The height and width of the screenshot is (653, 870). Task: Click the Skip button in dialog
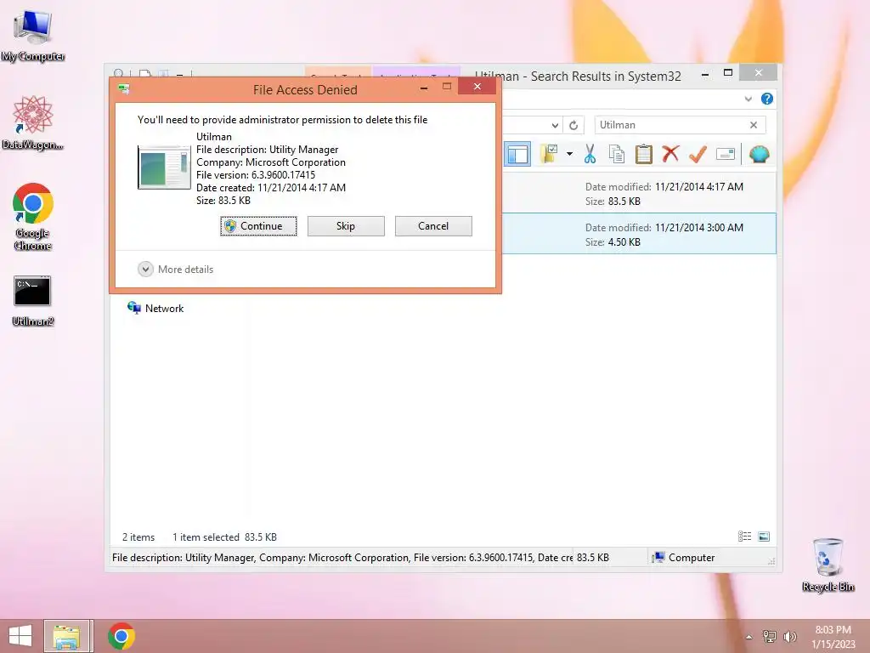pos(346,226)
